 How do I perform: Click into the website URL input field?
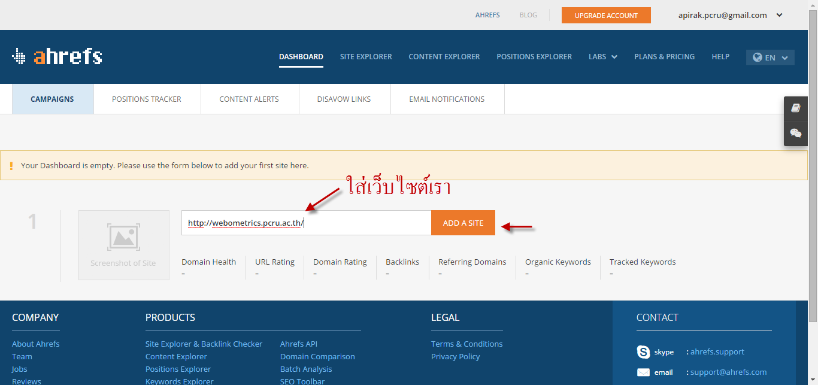click(x=365, y=223)
